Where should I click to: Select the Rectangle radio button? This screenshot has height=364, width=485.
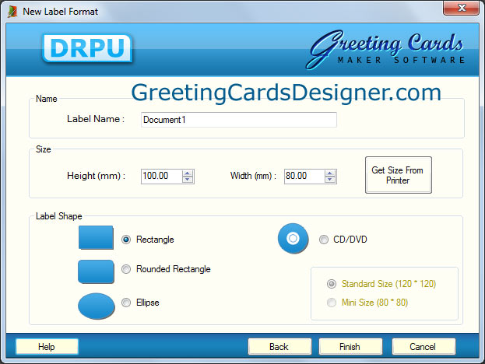pos(126,240)
